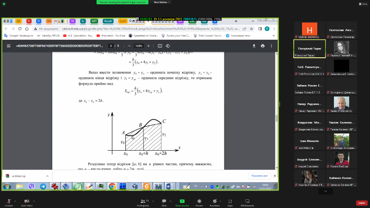370x208 pixels.
Task: Start recording with the Record button
Action: tap(199, 202)
